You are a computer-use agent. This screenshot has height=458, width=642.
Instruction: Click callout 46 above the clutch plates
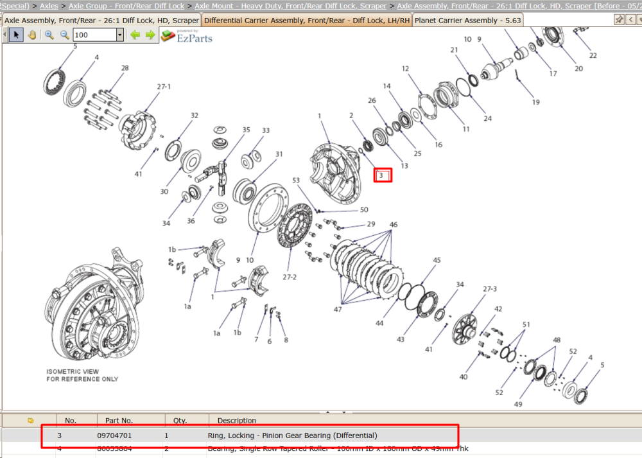[394, 224]
